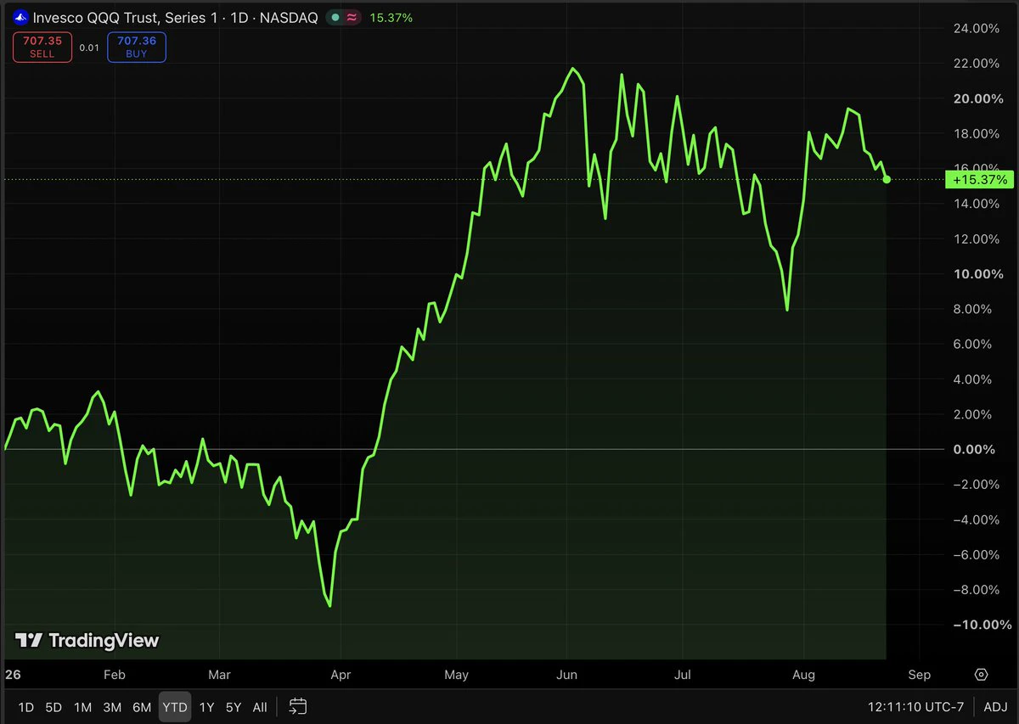Select the All time range

click(260, 707)
